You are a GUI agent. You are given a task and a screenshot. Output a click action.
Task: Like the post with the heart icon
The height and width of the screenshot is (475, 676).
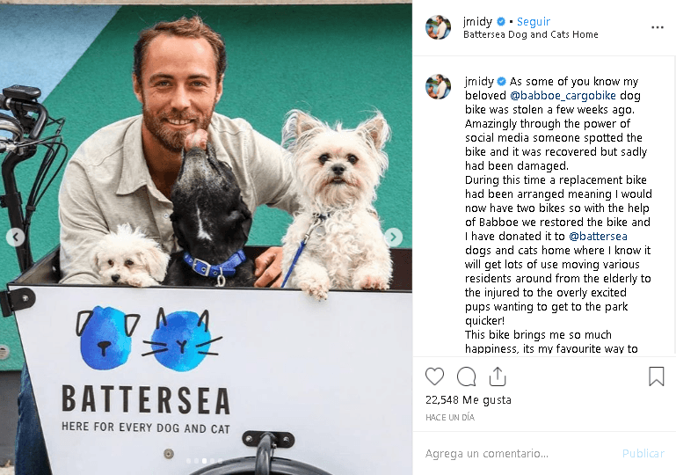point(434,376)
